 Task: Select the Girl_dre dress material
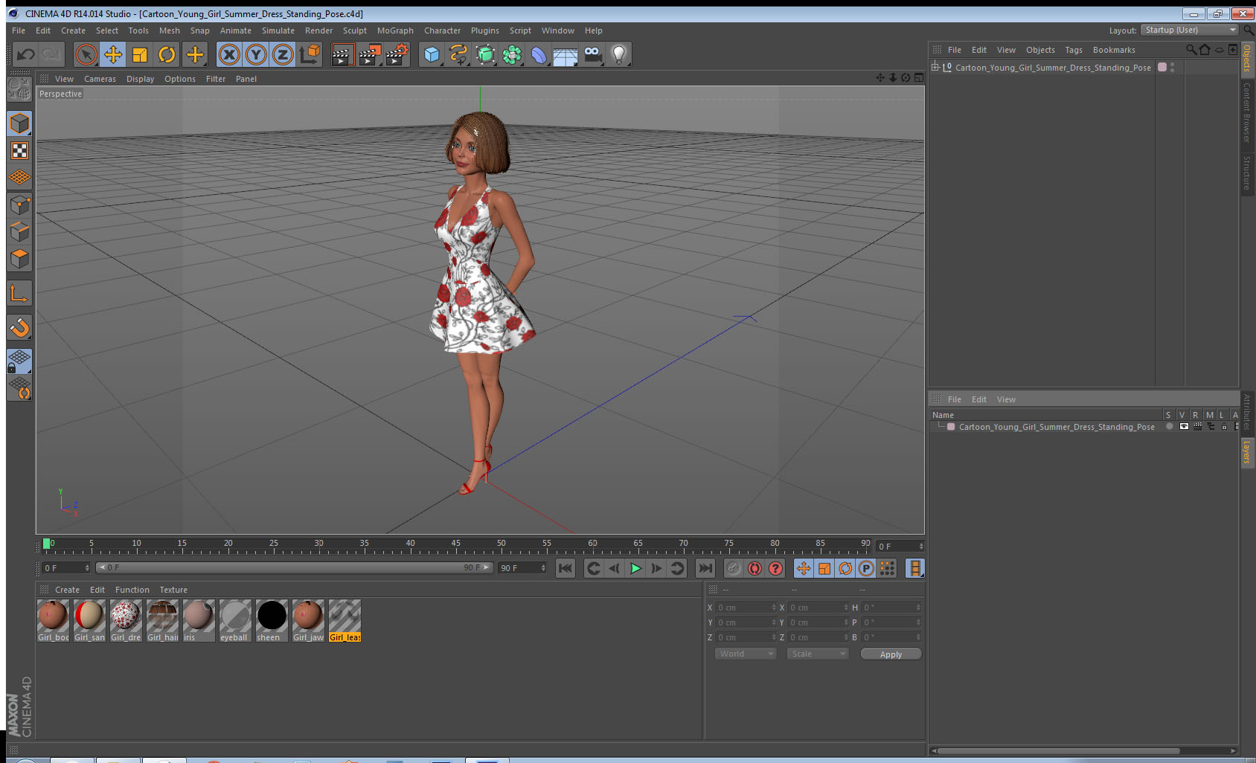[x=126, y=620]
